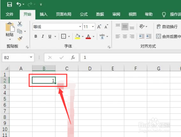Click the text Orientation icon
The height and width of the screenshot is (137, 181).
point(142,26)
